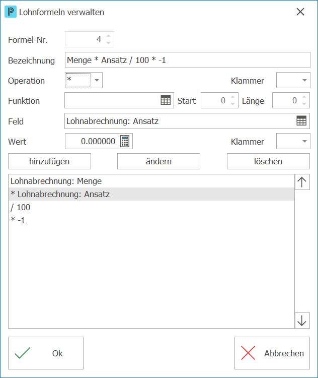318x378 pixels.
Task: Open the Klammer dropdown next to Wert
Action: point(304,141)
